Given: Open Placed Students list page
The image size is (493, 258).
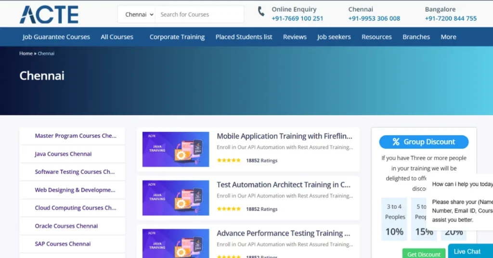Looking at the screenshot, I should [244, 37].
